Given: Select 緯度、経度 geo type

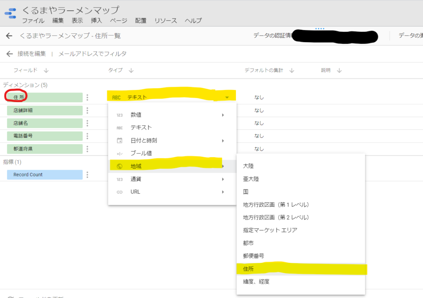Looking at the screenshot, I should coord(301,281).
